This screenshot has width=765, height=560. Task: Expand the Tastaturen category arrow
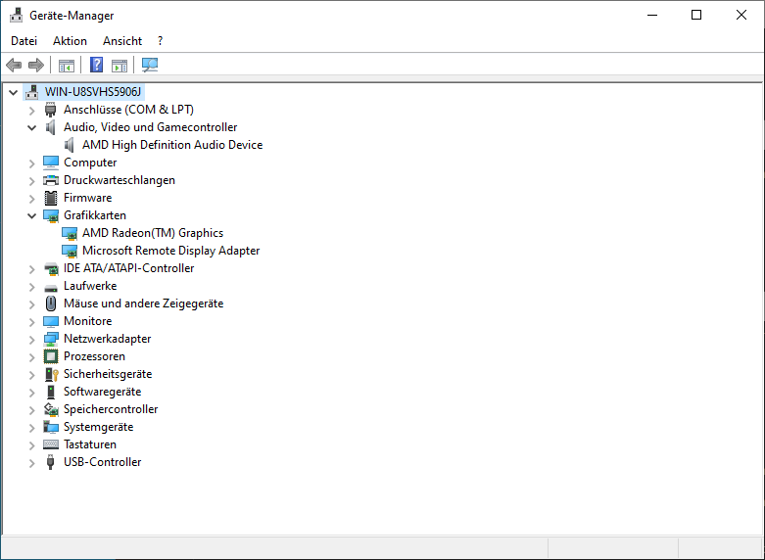coord(31,444)
